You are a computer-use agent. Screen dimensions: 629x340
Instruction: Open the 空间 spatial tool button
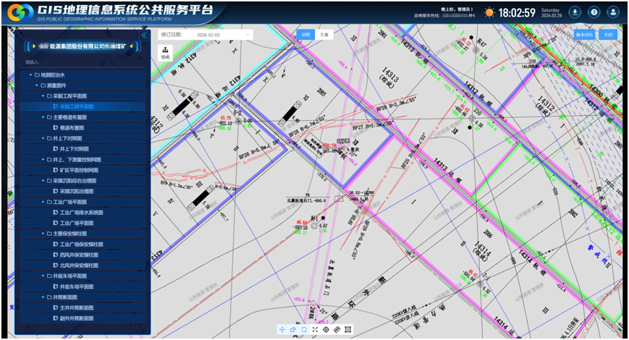[165, 52]
